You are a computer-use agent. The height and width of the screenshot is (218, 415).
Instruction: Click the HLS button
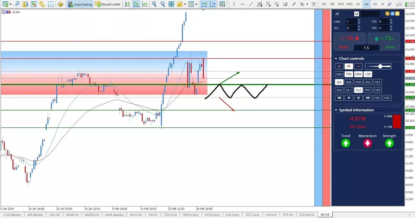pos(358,90)
